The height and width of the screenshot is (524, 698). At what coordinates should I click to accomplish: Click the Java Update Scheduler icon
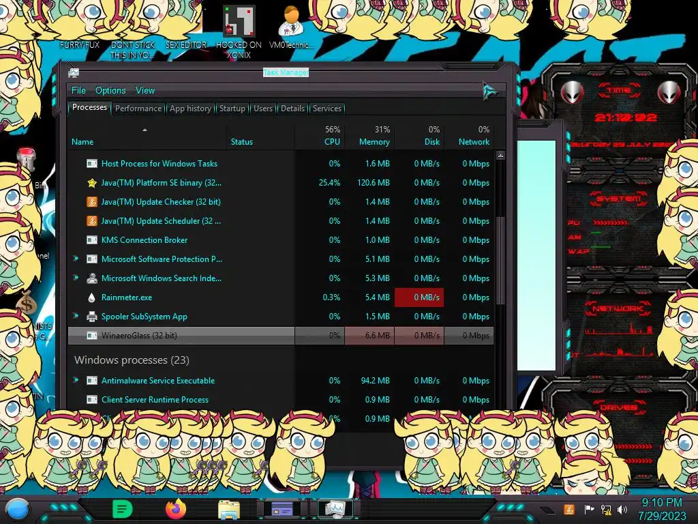tap(92, 221)
